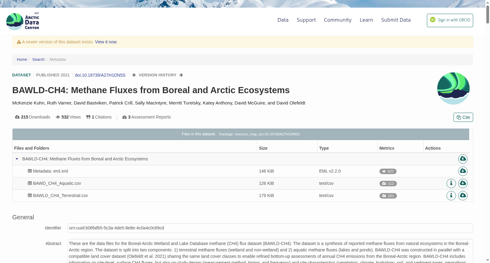
Task: Open the Data menu
Action: pyautogui.click(x=283, y=20)
